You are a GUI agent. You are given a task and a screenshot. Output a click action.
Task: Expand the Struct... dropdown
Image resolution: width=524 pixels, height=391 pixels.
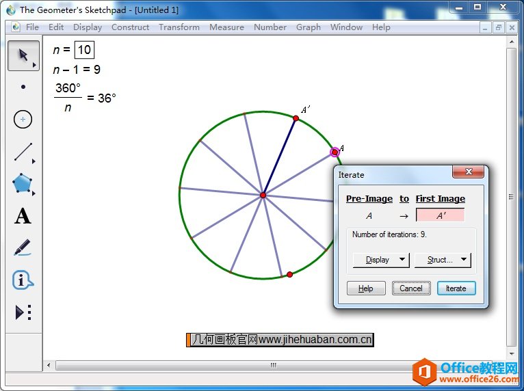tap(443, 260)
